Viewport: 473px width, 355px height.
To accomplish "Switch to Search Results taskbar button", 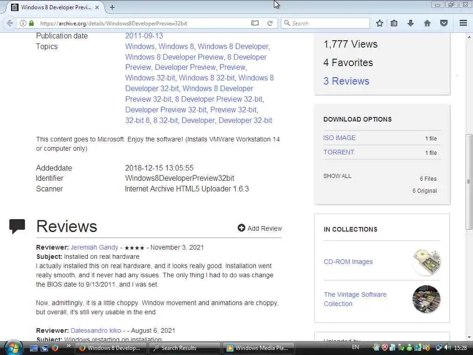I will point(184,348).
